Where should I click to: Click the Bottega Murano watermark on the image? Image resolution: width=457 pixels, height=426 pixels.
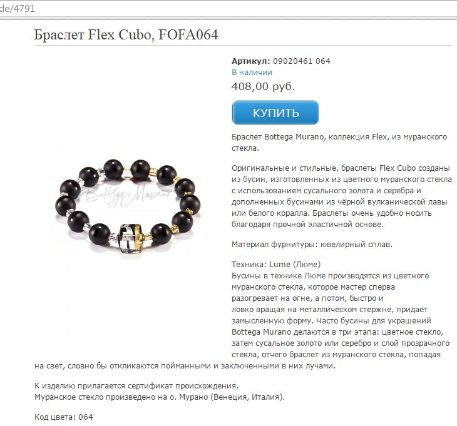click(128, 195)
